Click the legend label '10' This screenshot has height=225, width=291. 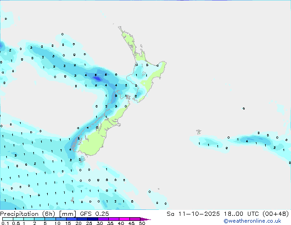(x=57, y=223)
